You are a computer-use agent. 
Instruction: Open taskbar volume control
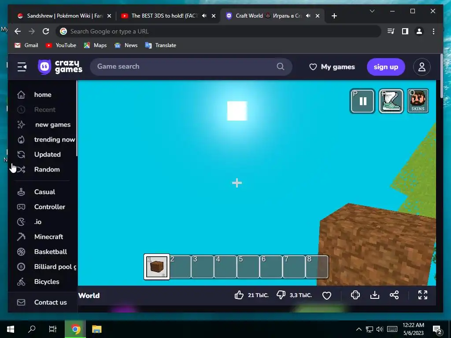380,329
